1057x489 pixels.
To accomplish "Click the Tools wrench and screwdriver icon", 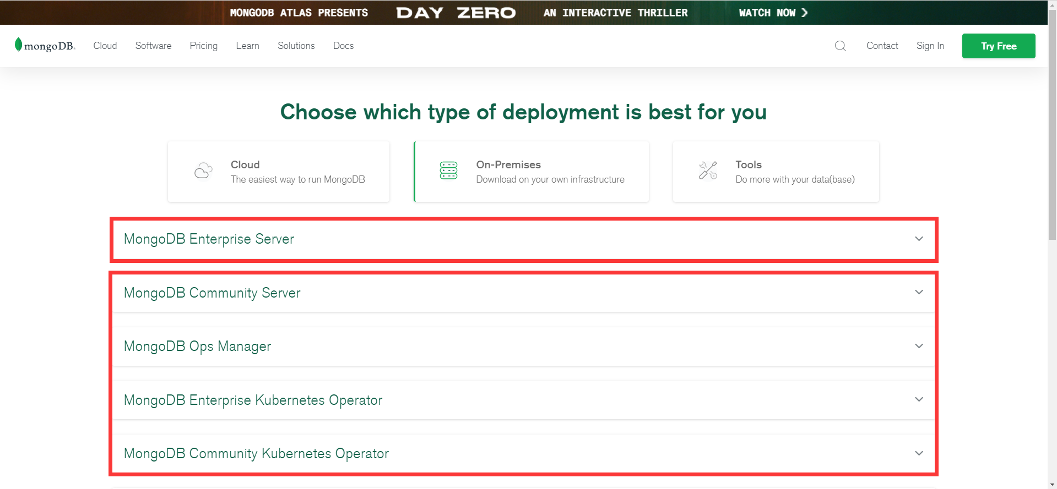I will point(708,171).
